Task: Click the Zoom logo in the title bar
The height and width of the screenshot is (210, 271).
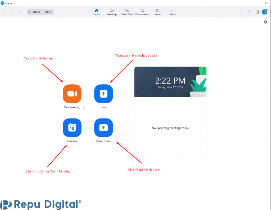Action: click(2, 3)
